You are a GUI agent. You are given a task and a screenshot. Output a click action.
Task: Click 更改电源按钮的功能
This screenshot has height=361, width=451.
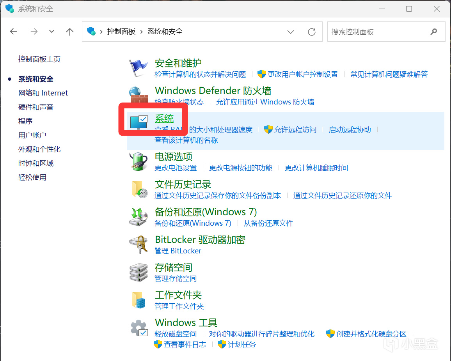241,168
